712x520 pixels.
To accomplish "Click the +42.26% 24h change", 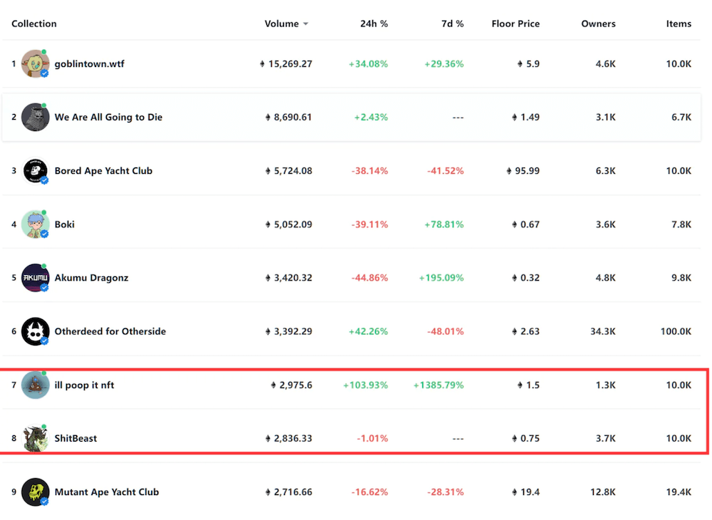I will pos(368,331).
